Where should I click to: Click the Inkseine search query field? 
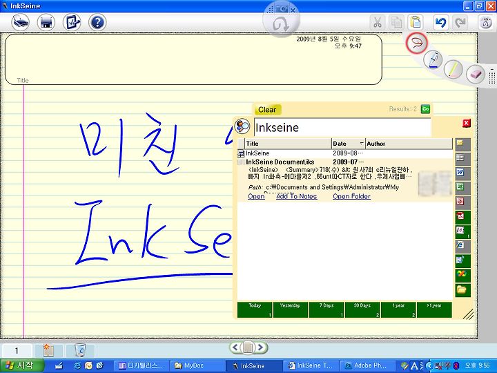tap(342, 128)
